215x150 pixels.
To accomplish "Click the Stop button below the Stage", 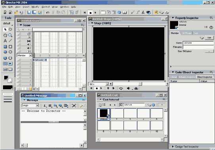I will click(x=97, y=88).
